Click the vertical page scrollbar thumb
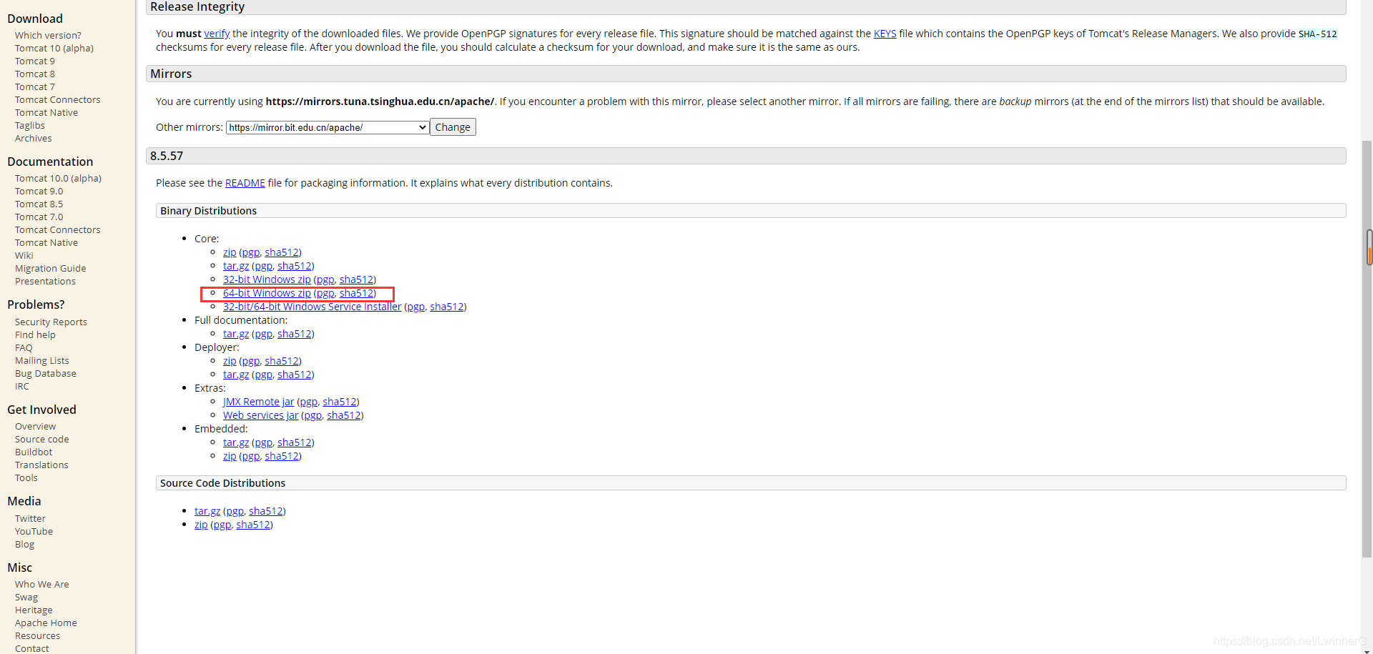This screenshot has width=1373, height=654. pyautogui.click(x=1367, y=348)
